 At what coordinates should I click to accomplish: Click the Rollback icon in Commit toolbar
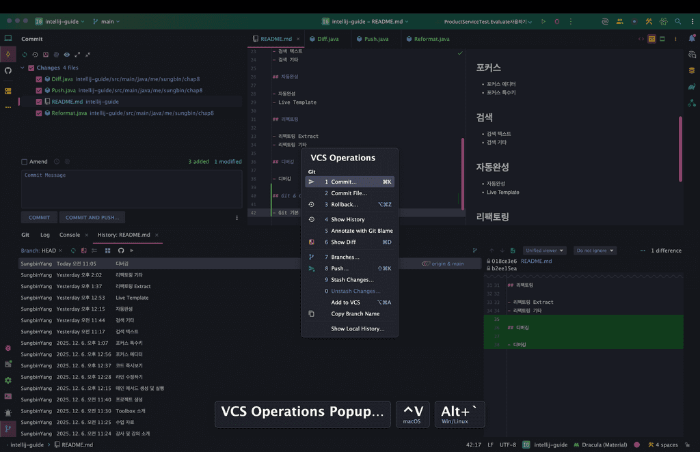tap(35, 54)
